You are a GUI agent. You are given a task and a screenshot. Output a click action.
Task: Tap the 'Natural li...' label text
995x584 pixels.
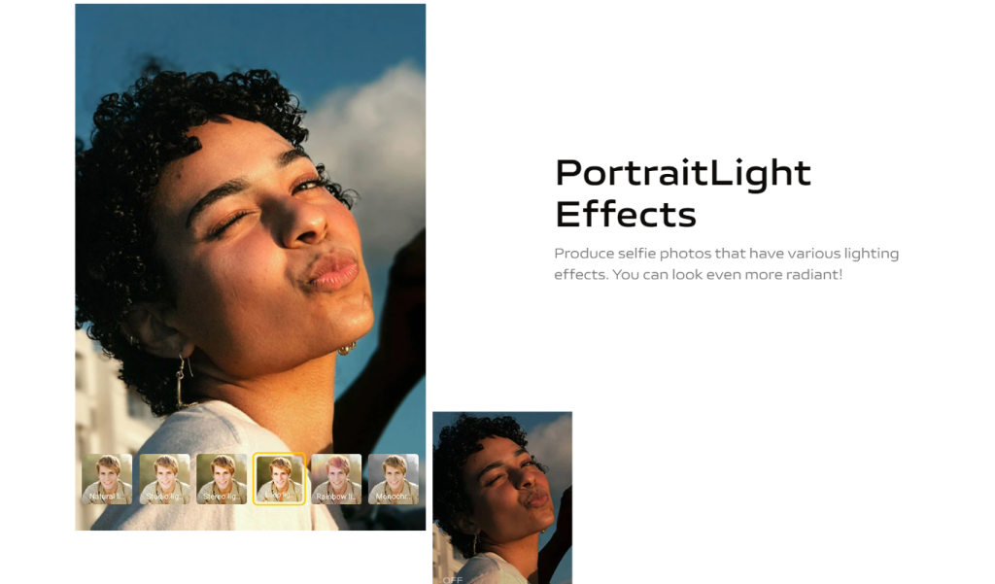pyautogui.click(x=106, y=497)
